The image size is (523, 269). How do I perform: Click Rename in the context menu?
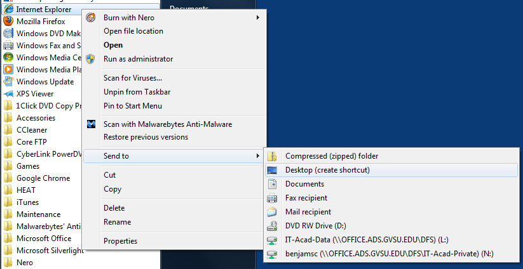coord(117,222)
